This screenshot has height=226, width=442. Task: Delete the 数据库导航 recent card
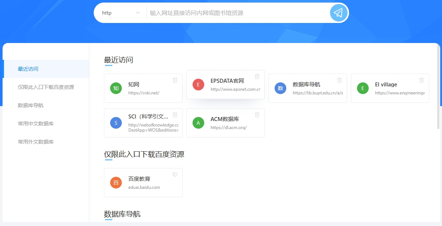tap(340, 80)
